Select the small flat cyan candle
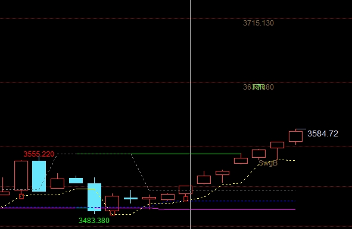This screenshot has width=352, height=229. point(76,180)
